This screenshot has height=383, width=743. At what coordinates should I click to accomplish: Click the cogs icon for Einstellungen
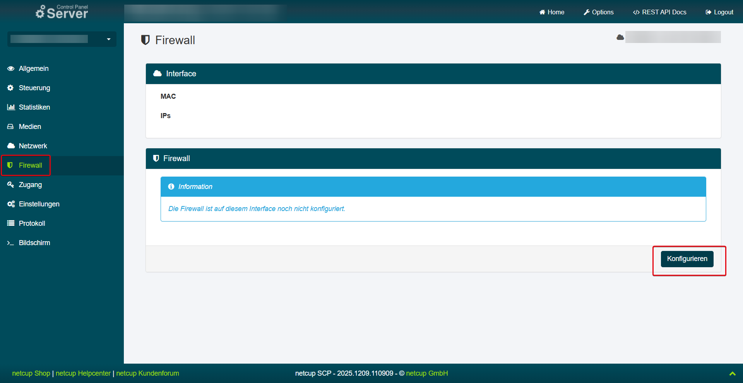11,204
